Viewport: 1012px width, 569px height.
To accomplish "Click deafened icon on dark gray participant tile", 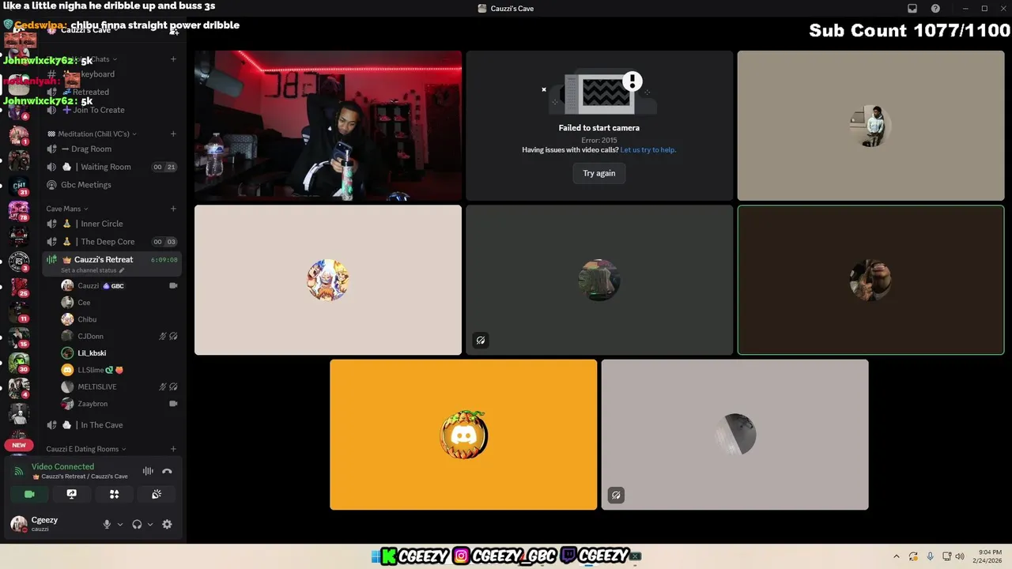I will pos(480,341).
